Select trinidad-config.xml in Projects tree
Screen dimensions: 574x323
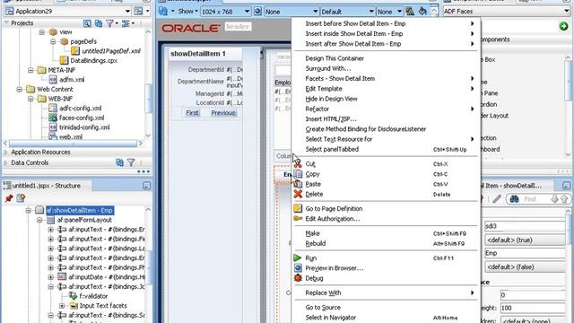point(84,127)
